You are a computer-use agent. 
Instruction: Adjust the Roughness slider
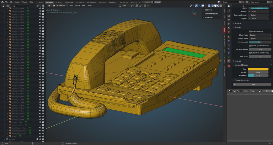pos(258,75)
